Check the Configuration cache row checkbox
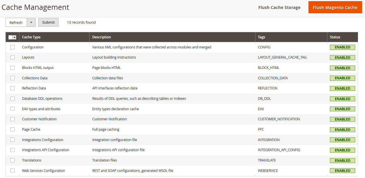 tap(12, 47)
